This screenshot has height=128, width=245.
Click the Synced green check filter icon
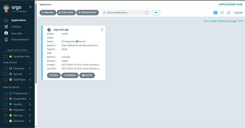[10, 74]
